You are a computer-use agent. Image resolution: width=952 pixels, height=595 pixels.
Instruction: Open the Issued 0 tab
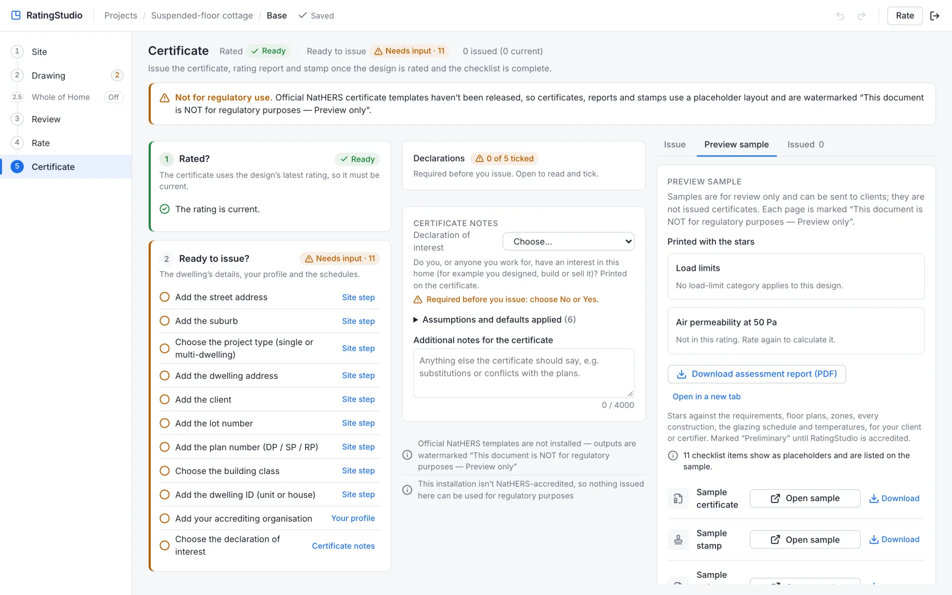click(x=805, y=144)
